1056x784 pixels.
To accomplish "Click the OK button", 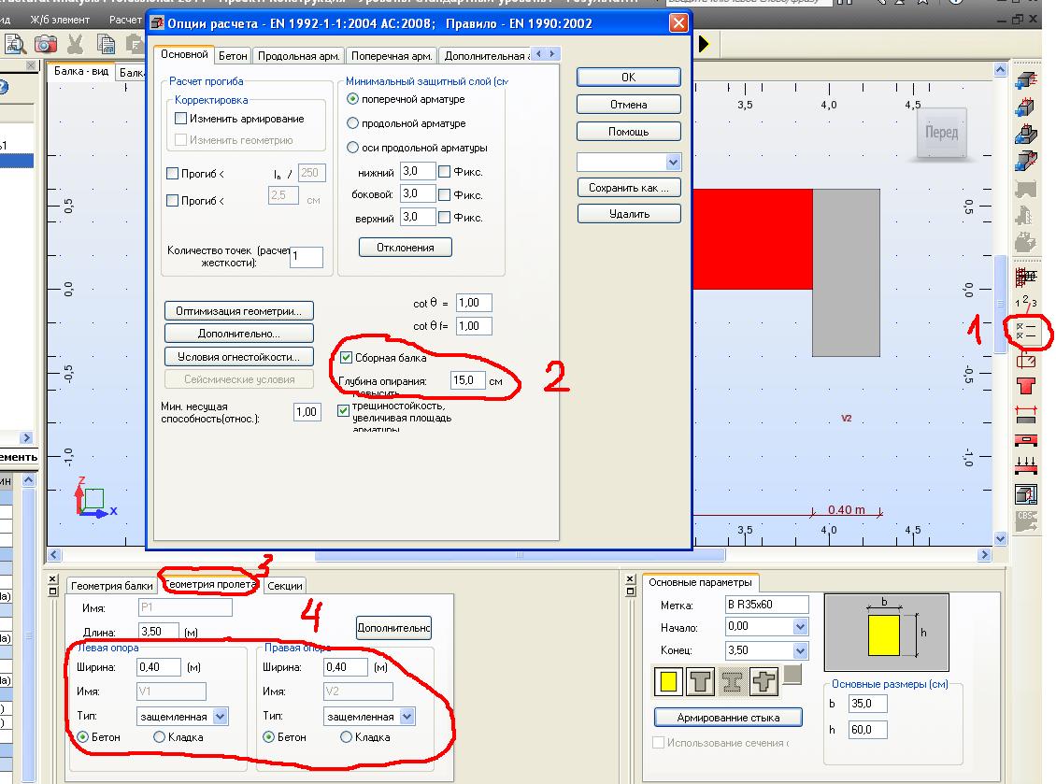I will pos(628,78).
